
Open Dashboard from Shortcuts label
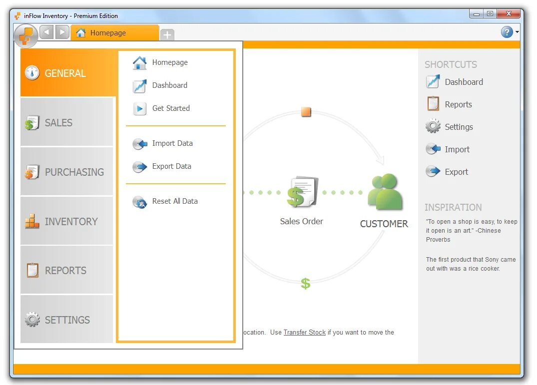click(x=464, y=82)
